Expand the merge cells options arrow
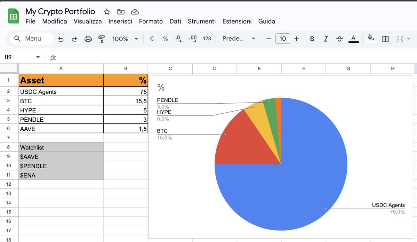Viewport: 417px width, 242px height. (x=409, y=39)
